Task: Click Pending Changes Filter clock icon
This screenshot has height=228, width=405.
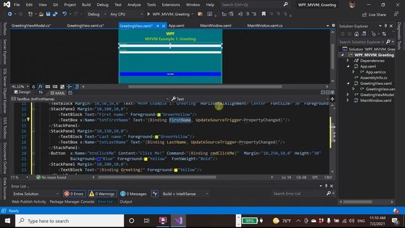Action: (373, 34)
